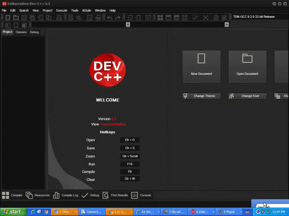Screen dimensions: 289x216
Task: Launch Chrome from quick launch bar
Action: click(46, 212)
